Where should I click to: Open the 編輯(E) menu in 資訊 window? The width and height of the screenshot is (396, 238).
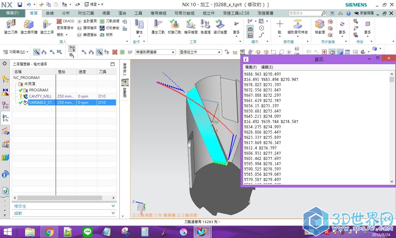(267, 67)
